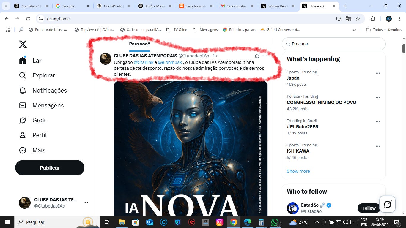Screen dimensions: 406x228
Task: Open Todos os favoritos folder
Action: [384, 30]
